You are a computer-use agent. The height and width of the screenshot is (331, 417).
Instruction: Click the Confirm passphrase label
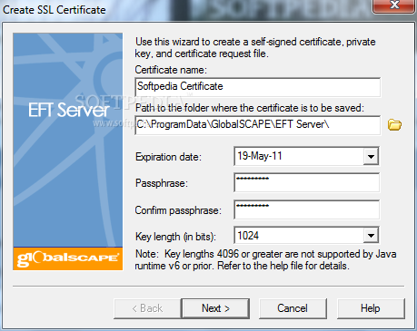point(178,210)
